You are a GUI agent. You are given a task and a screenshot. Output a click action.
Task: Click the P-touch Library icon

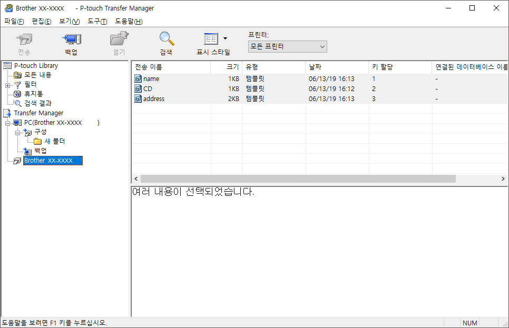tap(7, 66)
